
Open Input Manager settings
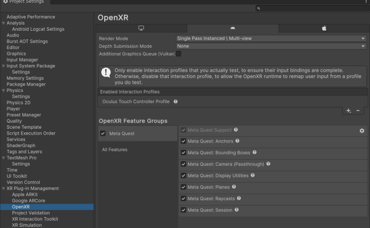[x=22, y=60]
